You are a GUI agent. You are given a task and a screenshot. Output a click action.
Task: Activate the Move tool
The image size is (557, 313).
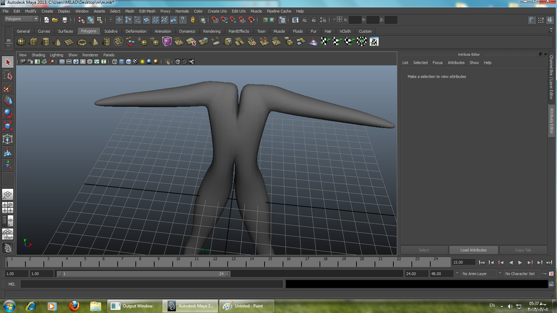(x=8, y=101)
